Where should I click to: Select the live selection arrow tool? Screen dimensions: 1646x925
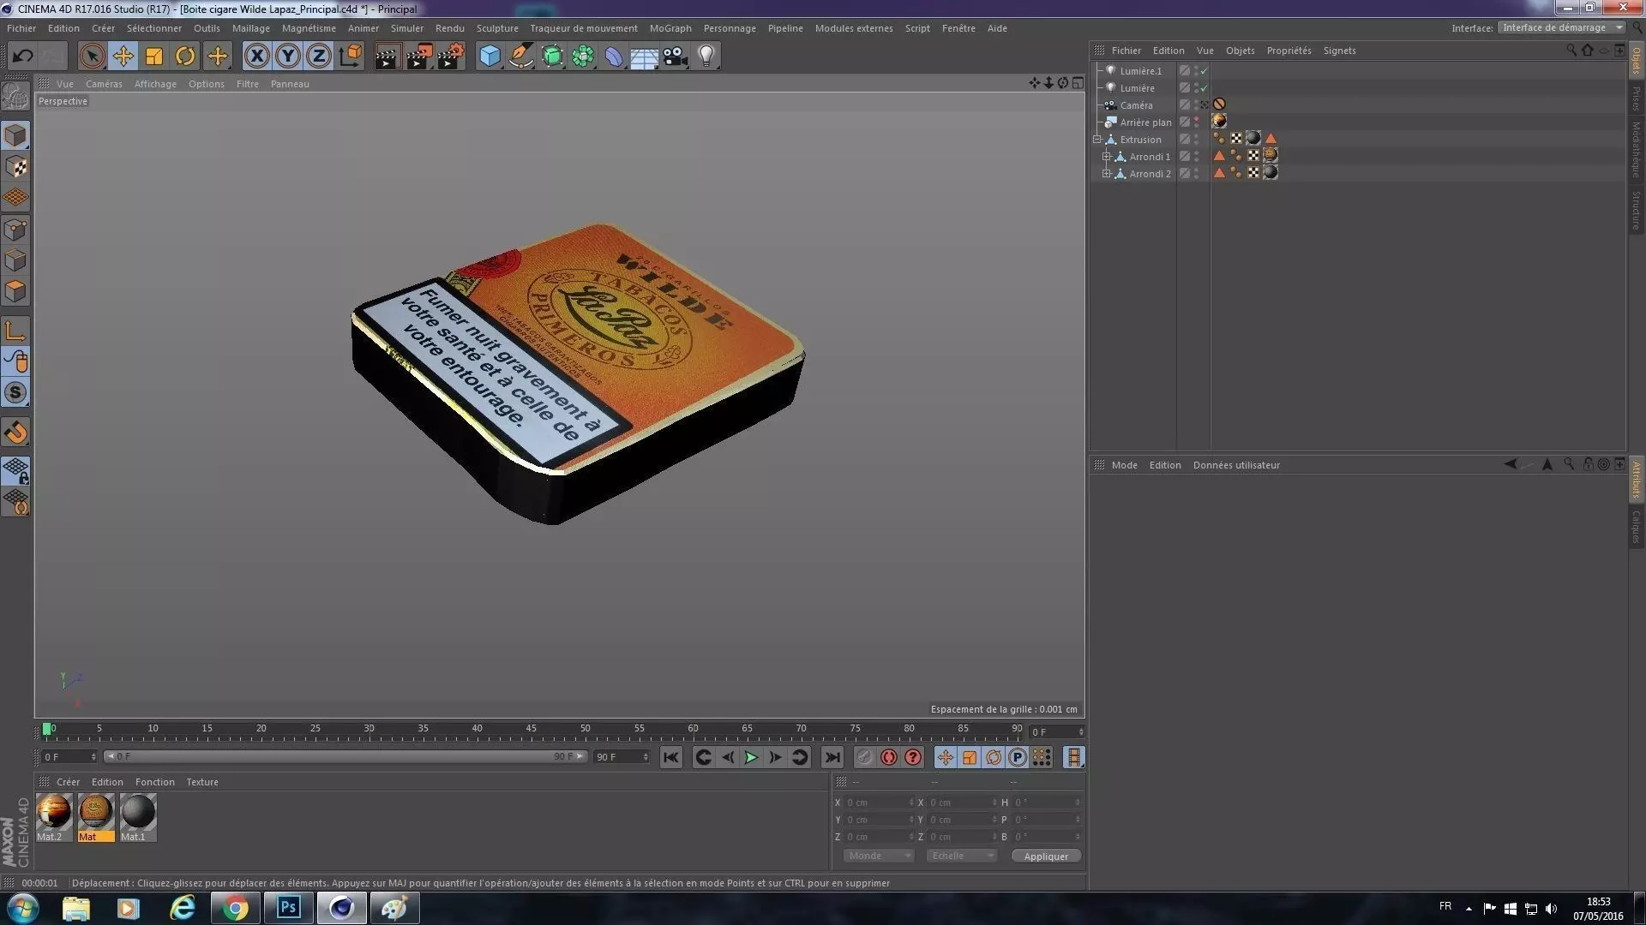click(92, 57)
